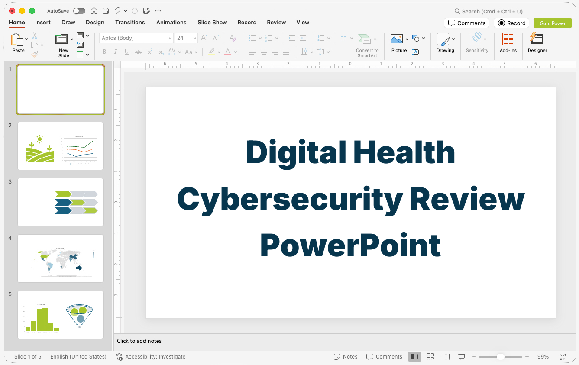Open the Slide Show tab
579x365 pixels.
click(212, 22)
